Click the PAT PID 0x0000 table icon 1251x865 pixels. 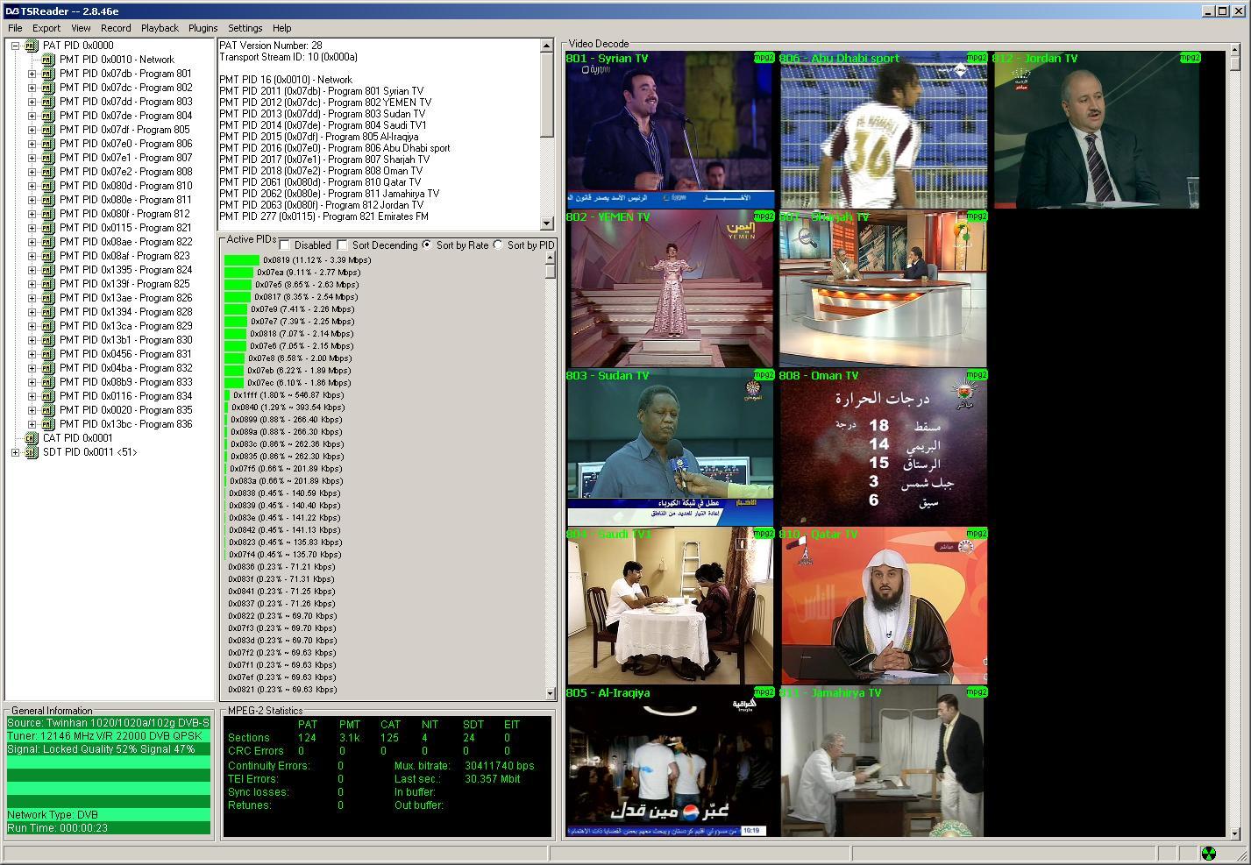[31, 46]
